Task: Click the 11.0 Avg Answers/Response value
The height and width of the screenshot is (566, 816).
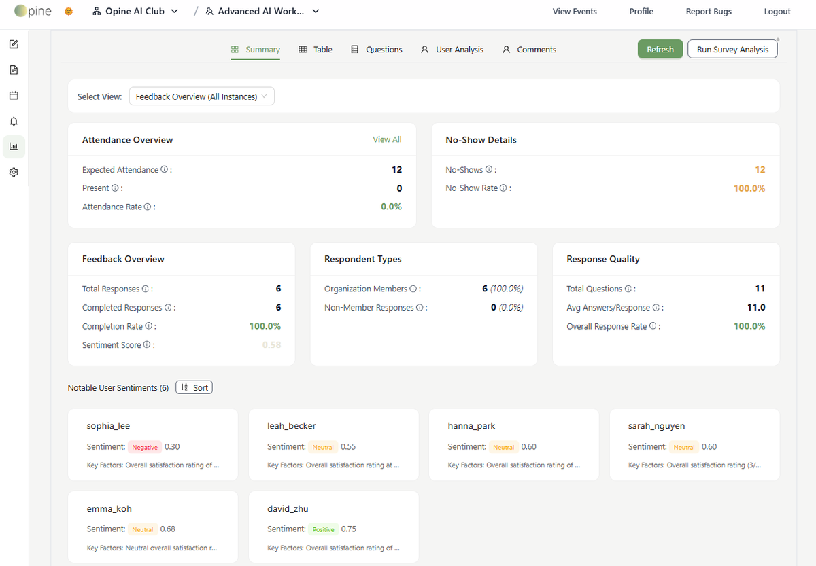Action: pos(756,308)
